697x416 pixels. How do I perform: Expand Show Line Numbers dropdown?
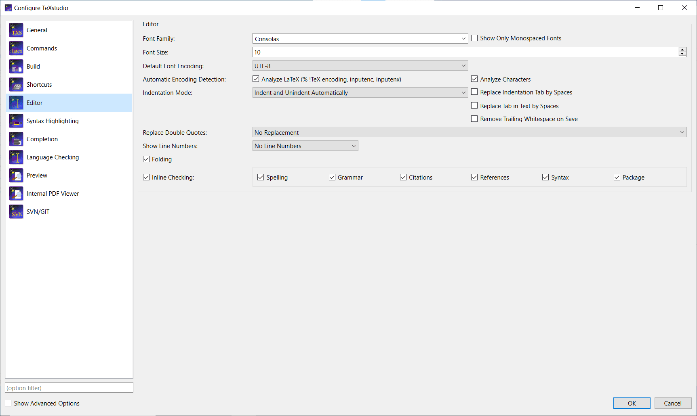tap(305, 146)
